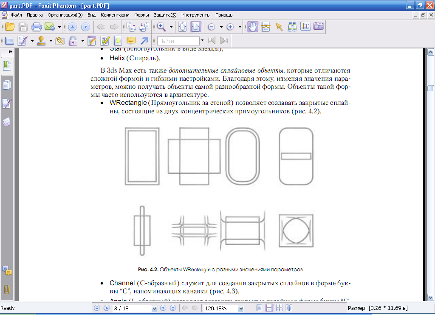Open the zoom tool dropdown arrow

click(171, 27)
